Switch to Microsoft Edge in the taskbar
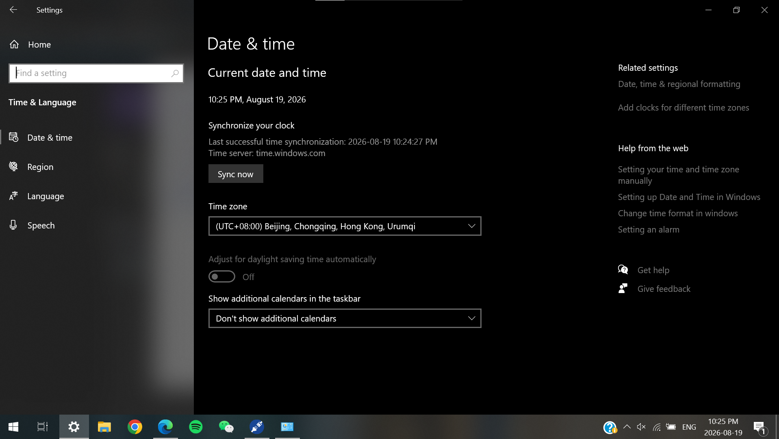This screenshot has height=439, width=779. point(165,427)
